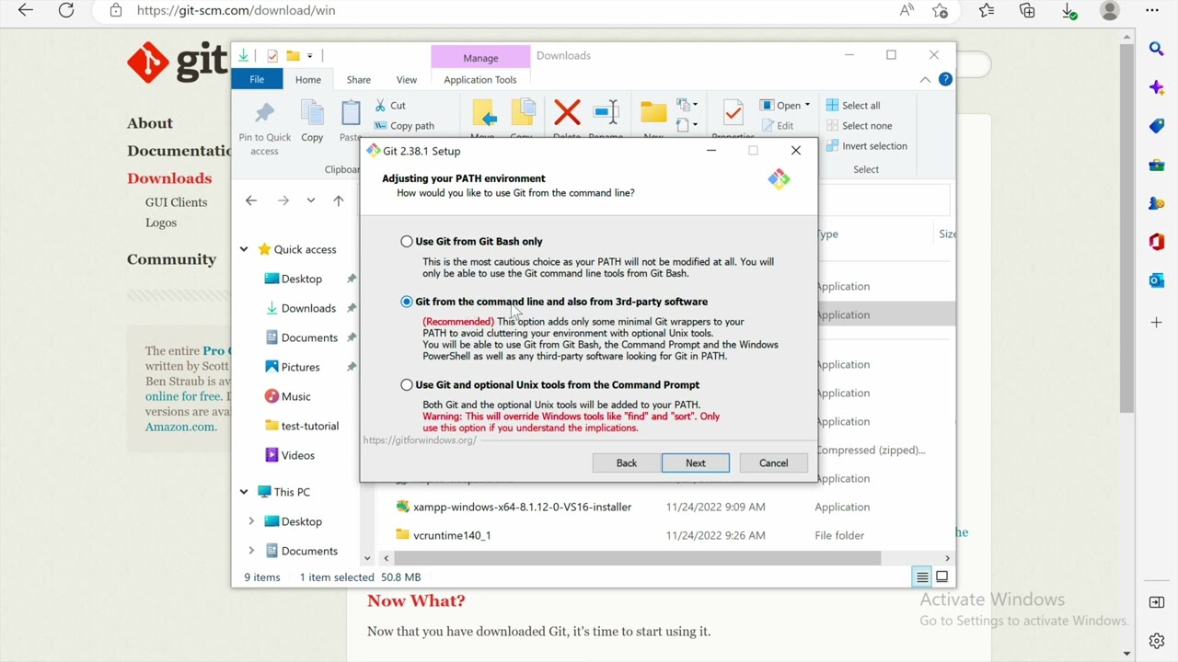
Task: Switch to the View ribbon tab
Action: [x=406, y=80]
